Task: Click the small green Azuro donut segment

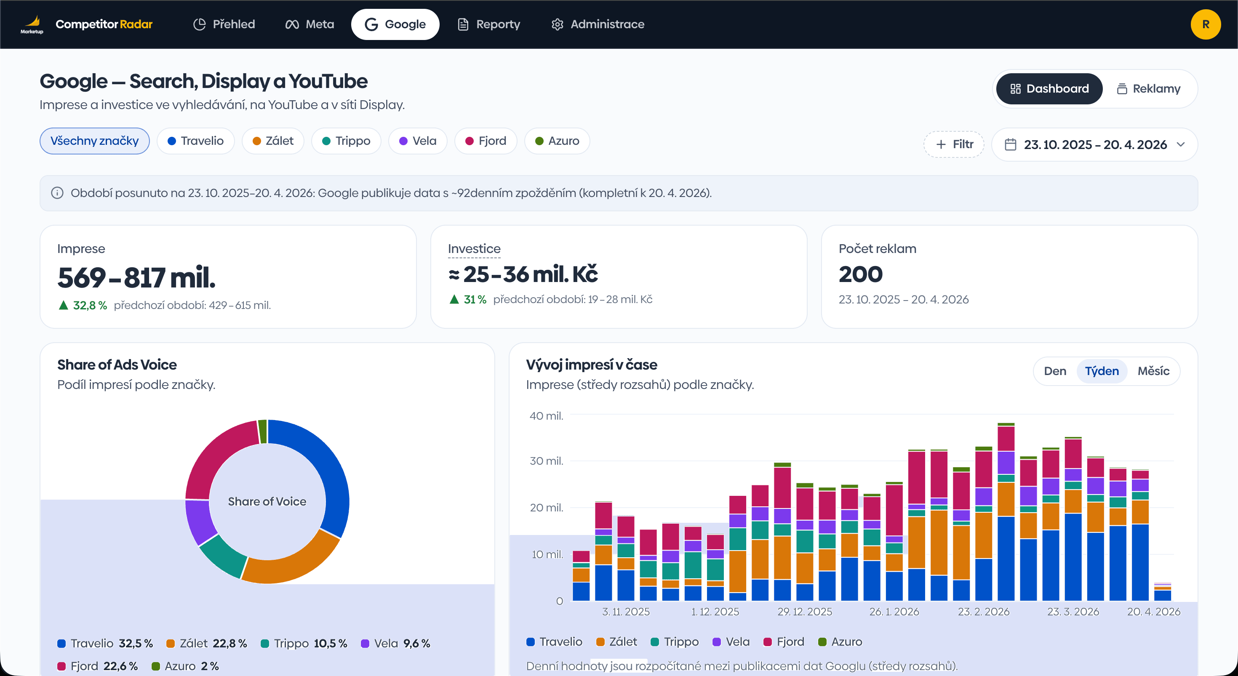Action: (263, 431)
